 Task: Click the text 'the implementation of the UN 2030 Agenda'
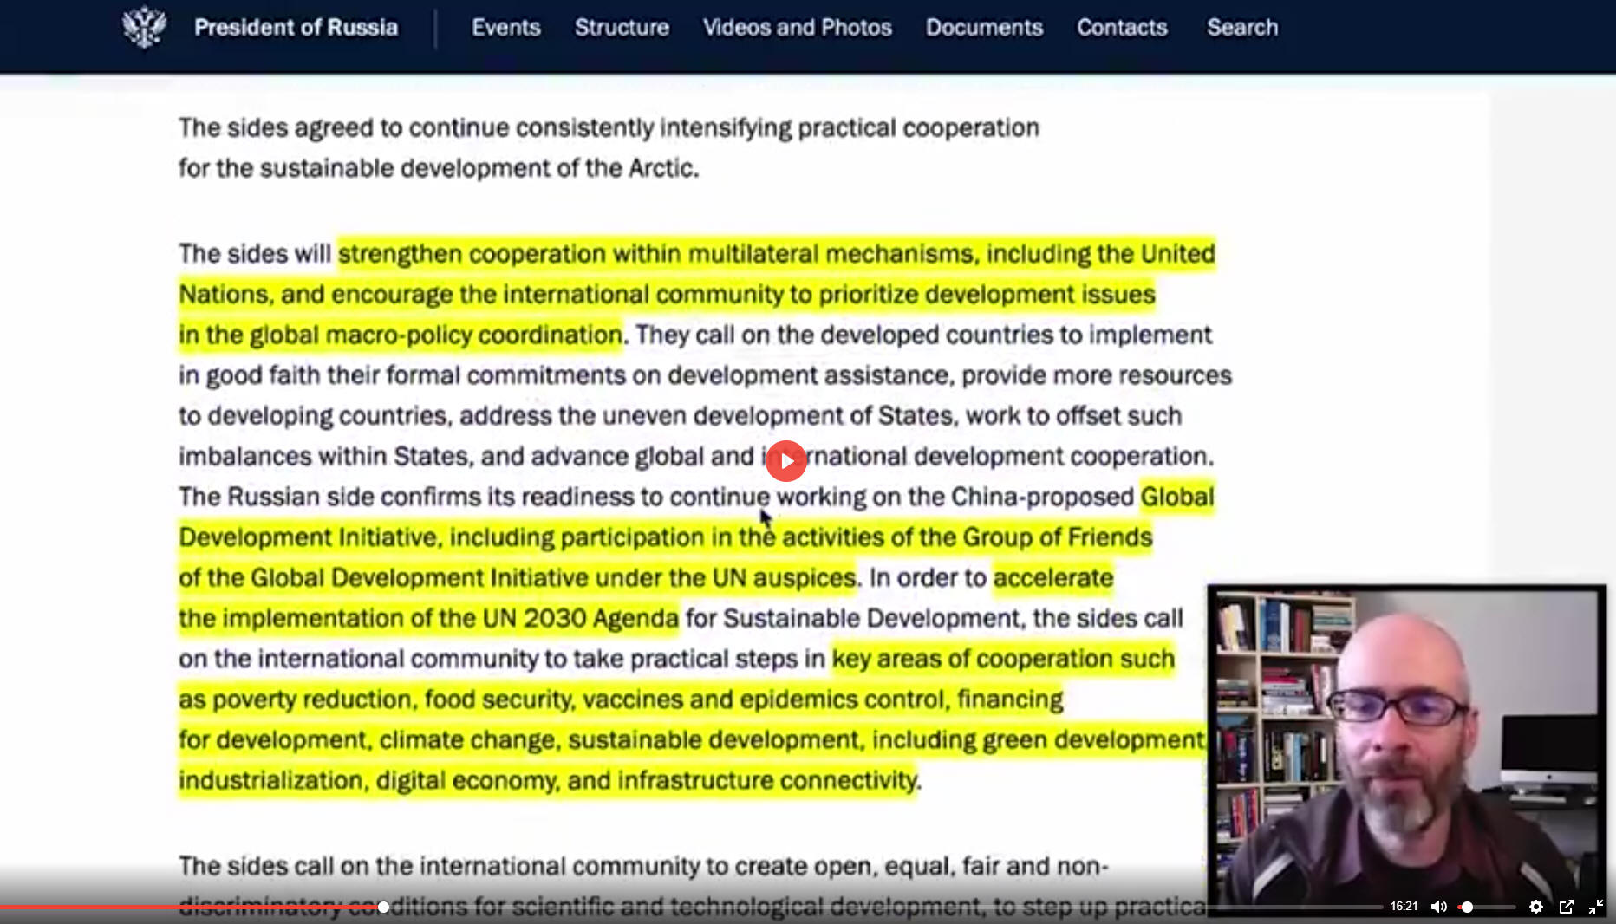pyautogui.click(x=429, y=618)
